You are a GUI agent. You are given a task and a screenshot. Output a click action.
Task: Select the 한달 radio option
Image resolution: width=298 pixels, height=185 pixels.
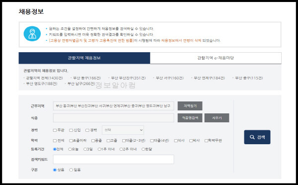(x=144, y=149)
